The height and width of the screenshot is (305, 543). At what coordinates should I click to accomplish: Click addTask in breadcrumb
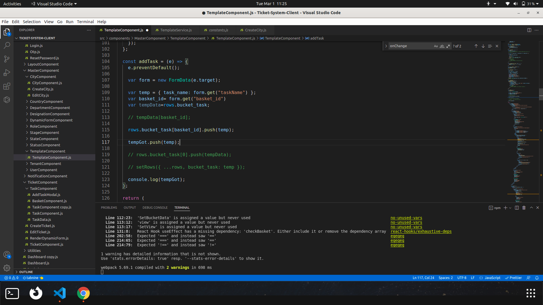pyautogui.click(x=317, y=38)
